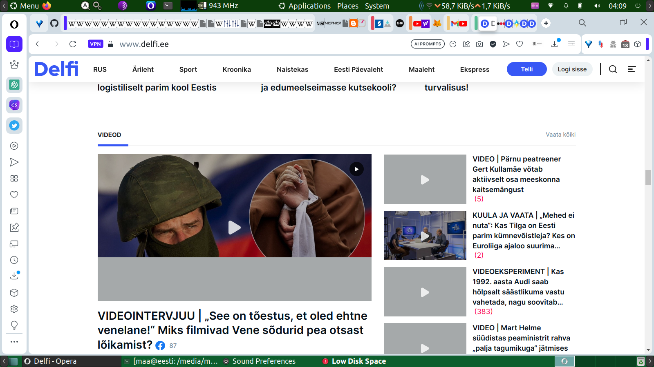Open the sidebar three-dots setup menu
The image size is (654, 367).
point(14,342)
